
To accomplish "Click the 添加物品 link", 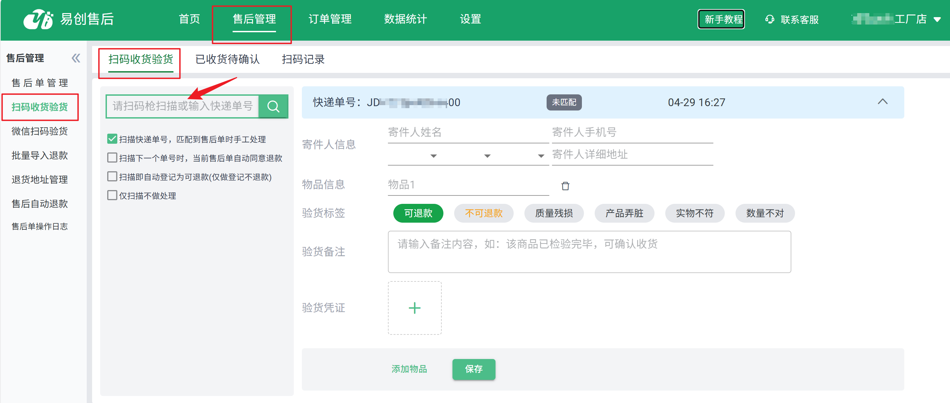I will [409, 369].
